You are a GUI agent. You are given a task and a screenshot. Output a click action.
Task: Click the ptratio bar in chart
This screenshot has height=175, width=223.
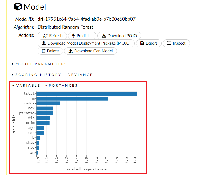(x=45, y=113)
